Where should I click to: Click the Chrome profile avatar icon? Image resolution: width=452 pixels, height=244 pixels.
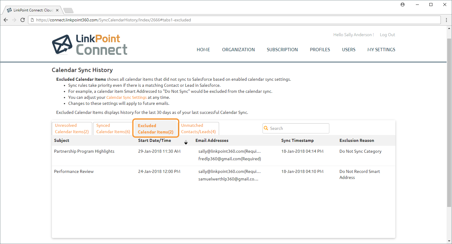[x=403, y=5]
